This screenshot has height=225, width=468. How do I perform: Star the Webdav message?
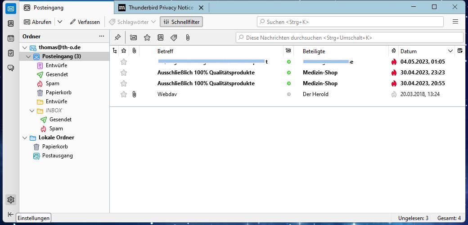tap(124, 94)
